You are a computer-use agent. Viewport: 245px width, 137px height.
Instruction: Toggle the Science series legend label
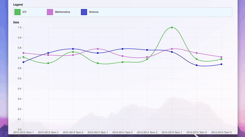pyautogui.click(x=94, y=12)
